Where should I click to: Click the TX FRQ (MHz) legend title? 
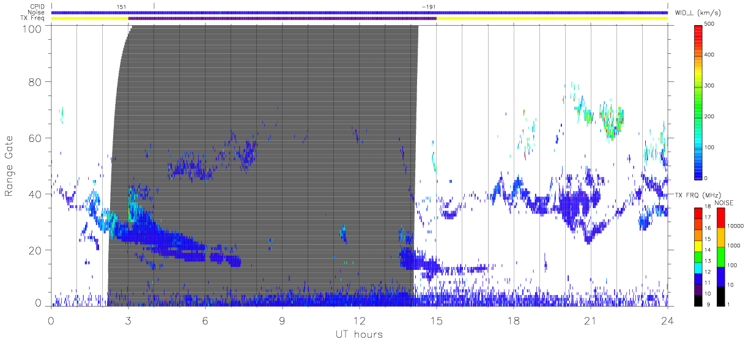pyautogui.click(x=697, y=195)
